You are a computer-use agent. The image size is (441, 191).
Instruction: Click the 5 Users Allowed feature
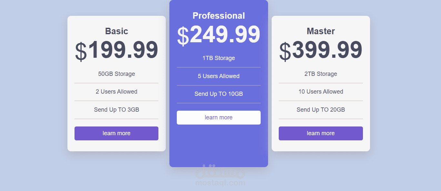click(219, 76)
